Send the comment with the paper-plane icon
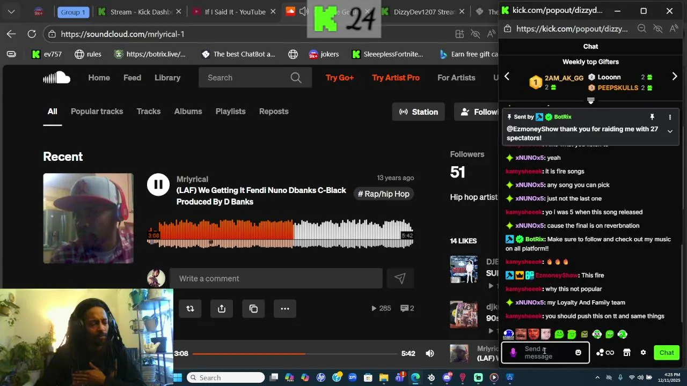 (400, 278)
